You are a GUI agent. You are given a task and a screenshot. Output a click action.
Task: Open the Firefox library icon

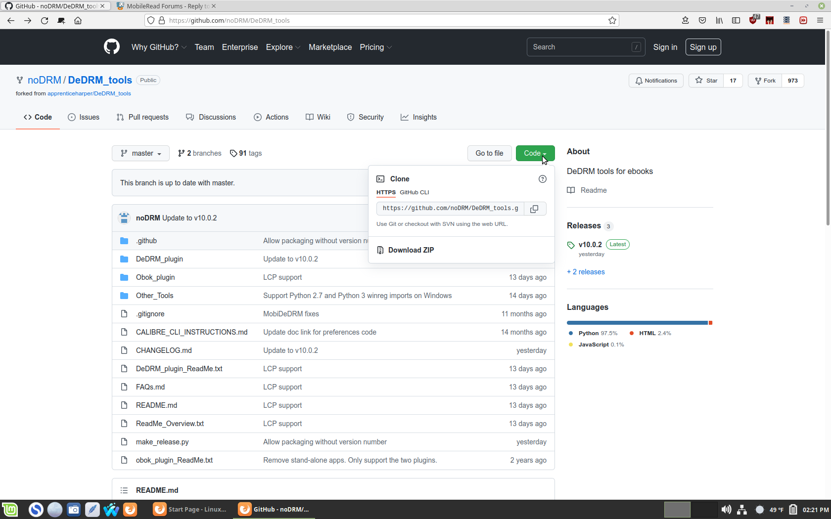[719, 20]
